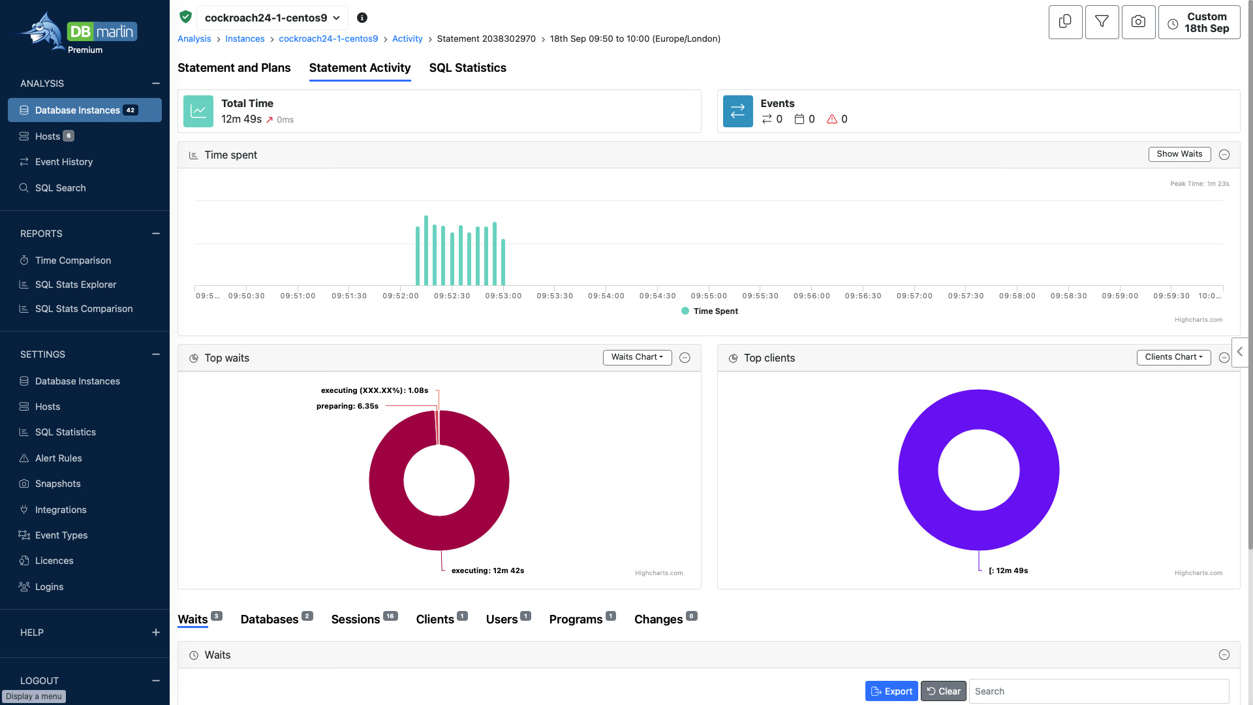
Task: Select the Waits tab
Action: click(x=200, y=619)
